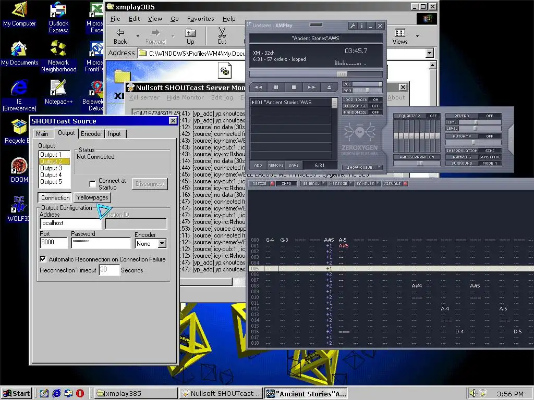
Task: Uncheck Automatic Reconnection on Connection Failure
Action: pos(43,259)
